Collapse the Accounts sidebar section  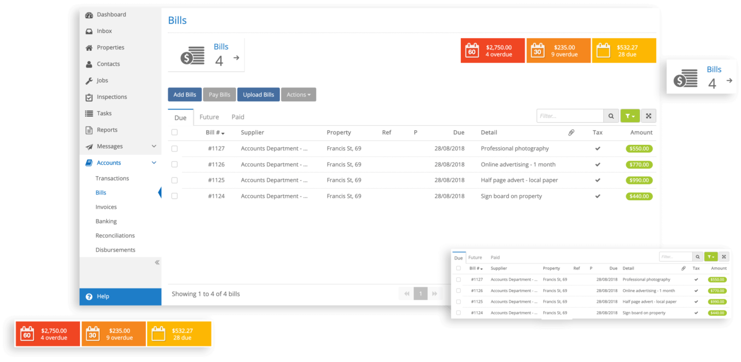coord(153,163)
